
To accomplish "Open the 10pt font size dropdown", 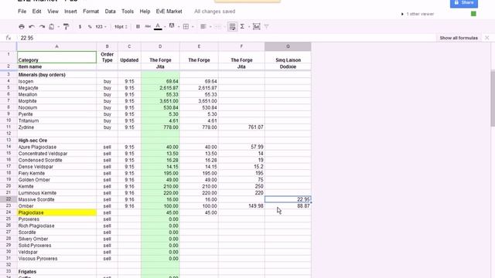I will coord(121,27).
